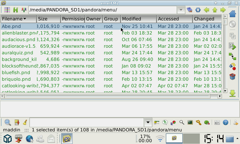Screen dimensions: 240x144
Task: Sort by the Size column header
Action: point(49,19)
